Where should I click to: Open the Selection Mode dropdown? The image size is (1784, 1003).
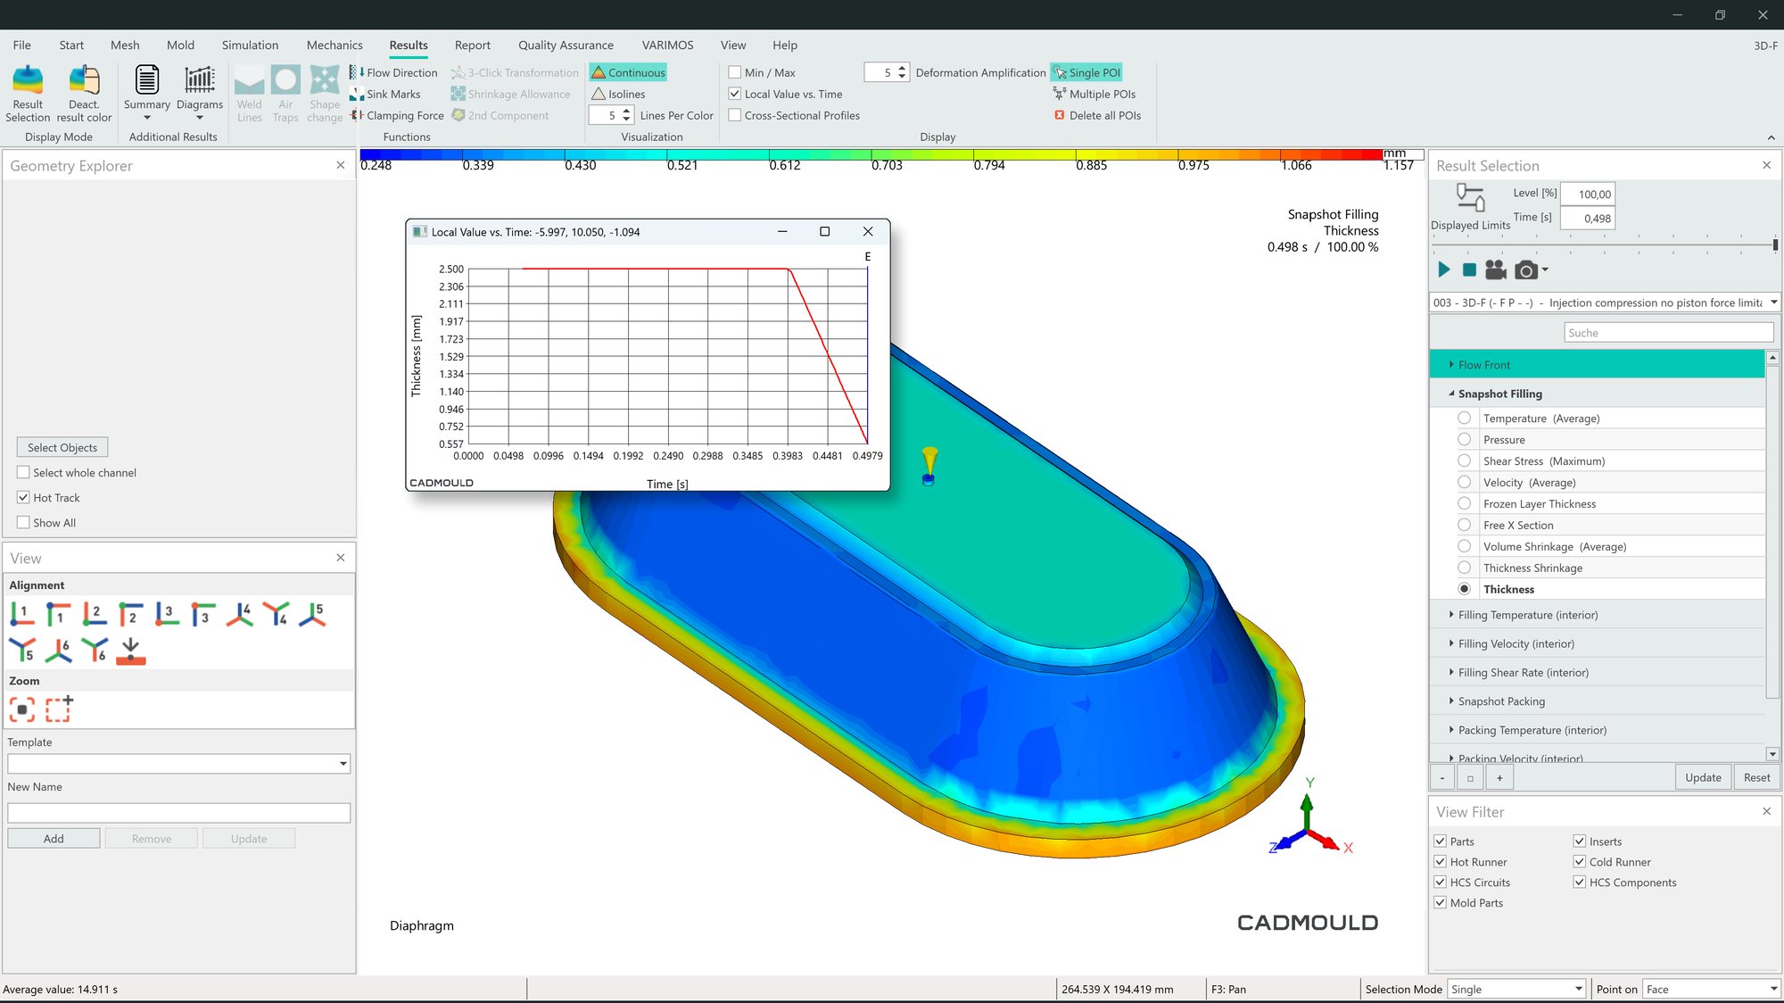[x=1578, y=989]
